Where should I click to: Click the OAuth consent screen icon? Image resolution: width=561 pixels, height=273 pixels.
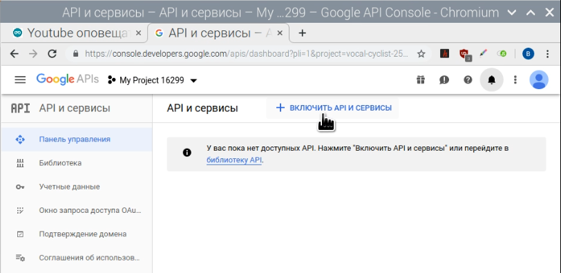click(x=20, y=210)
